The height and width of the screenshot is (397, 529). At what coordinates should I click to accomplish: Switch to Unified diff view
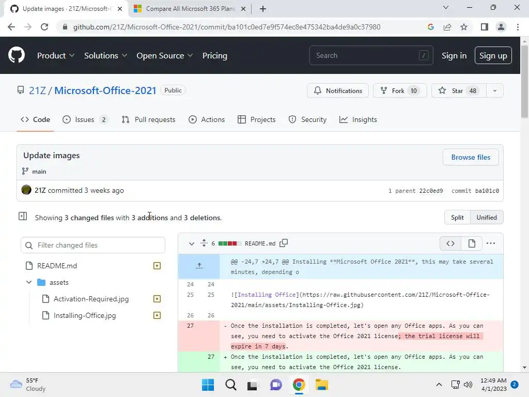[487, 218]
